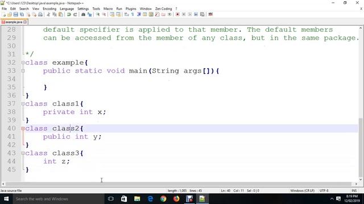Click the Windows (CR LF) status entry

302,191
